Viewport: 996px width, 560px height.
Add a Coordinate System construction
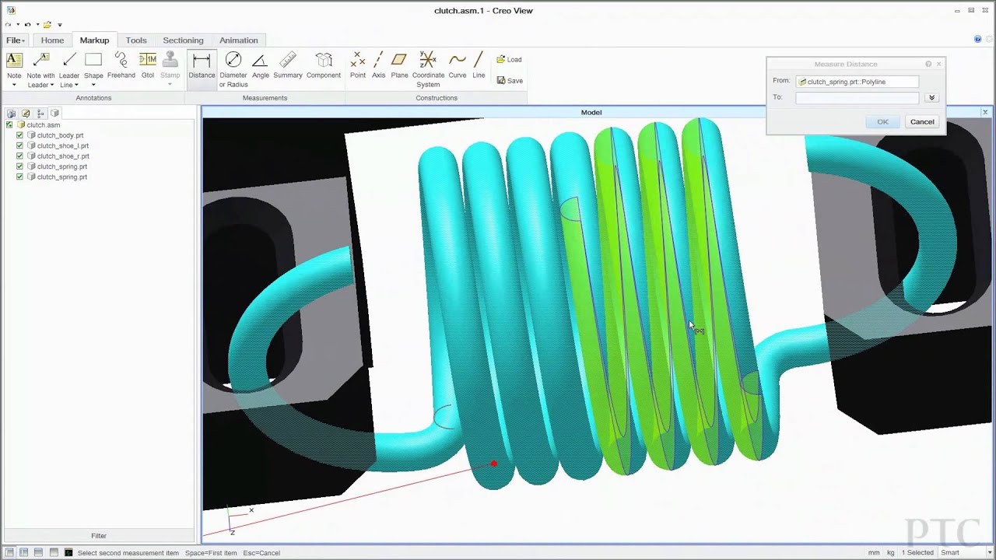tap(428, 69)
